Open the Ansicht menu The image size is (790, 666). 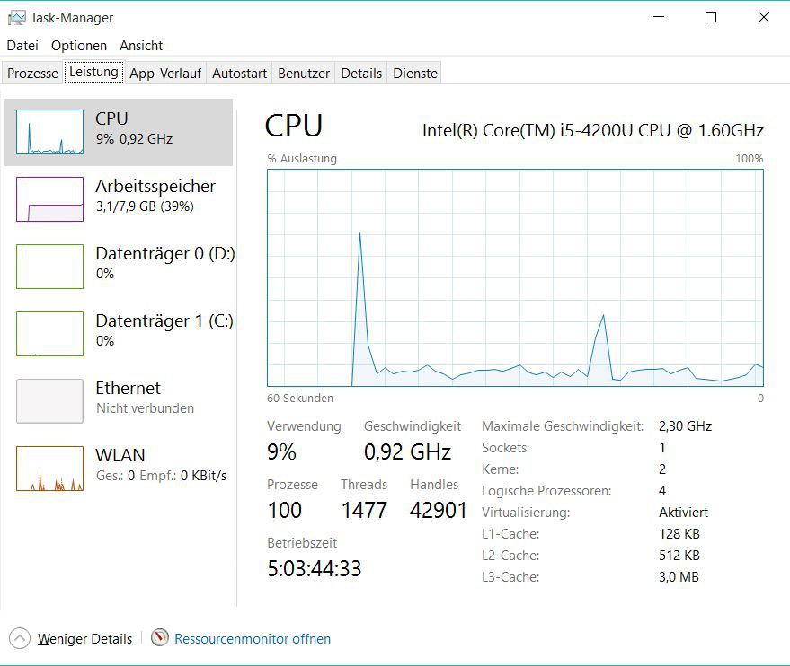tap(141, 45)
